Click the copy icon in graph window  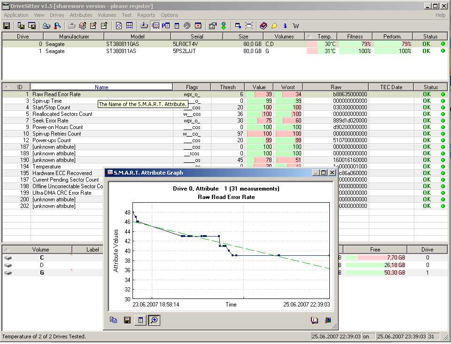coord(113,320)
